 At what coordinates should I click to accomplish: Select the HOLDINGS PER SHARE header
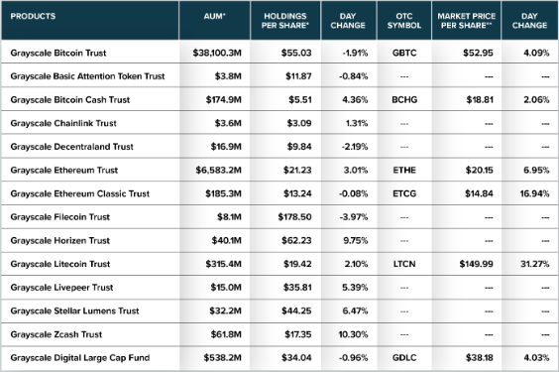coord(285,21)
